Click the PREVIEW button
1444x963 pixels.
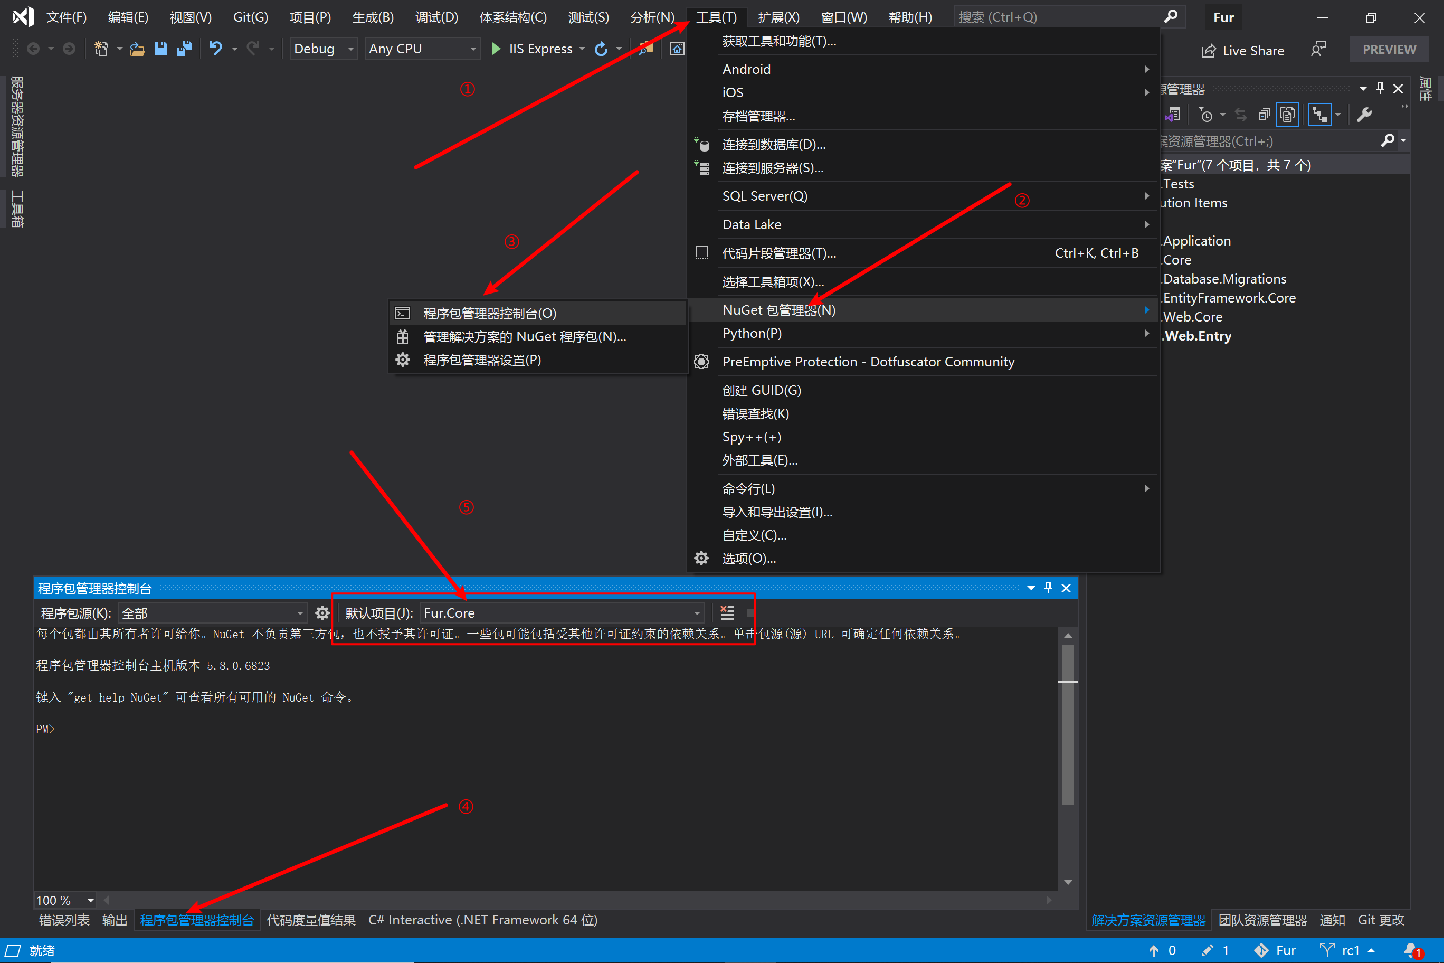pyautogui.click(x=1389, y=49)
